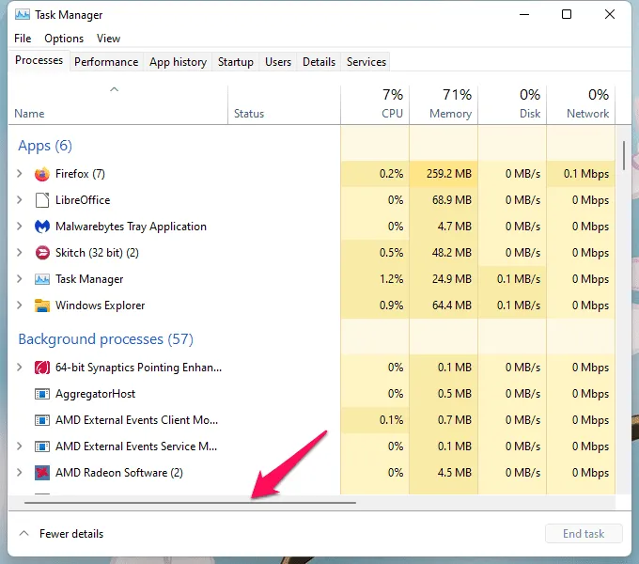Click the Skitch lips icon
This screenshot has width=639, height=564.
tap(42, 253)
